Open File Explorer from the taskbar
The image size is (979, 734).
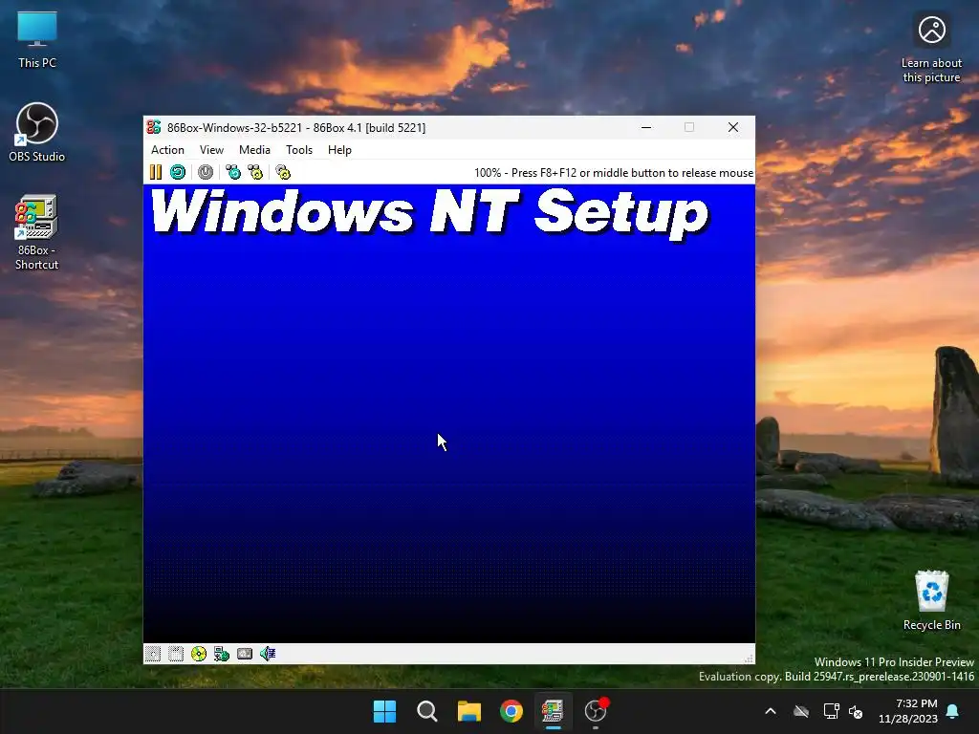(468, 711)
